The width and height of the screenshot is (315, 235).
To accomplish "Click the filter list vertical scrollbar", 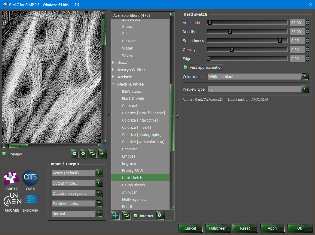I will pos(172,118).
